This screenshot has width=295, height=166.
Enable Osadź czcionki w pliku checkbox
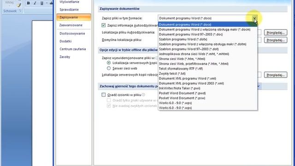[103, 95]
